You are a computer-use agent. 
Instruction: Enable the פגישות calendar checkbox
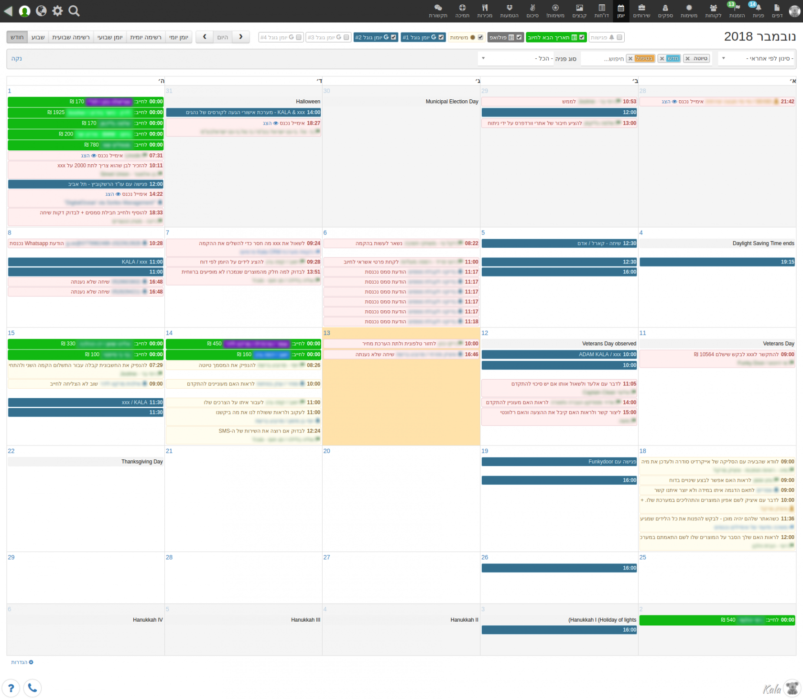click(x=619, y=37)
